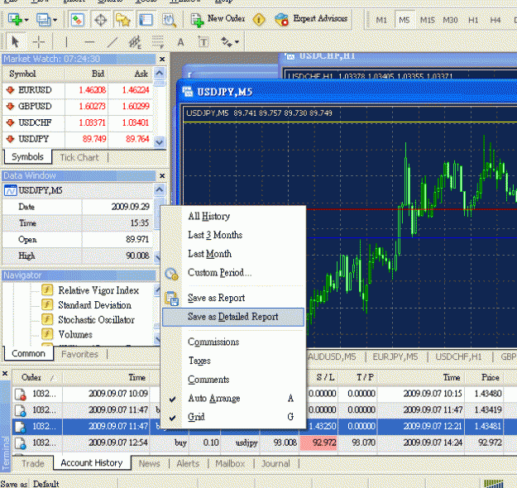The width and height of the screenshot is (517, 488).
Task: Select Volumes indicator in Navigator
Action: pyautogui.click(x=75, y=334)
